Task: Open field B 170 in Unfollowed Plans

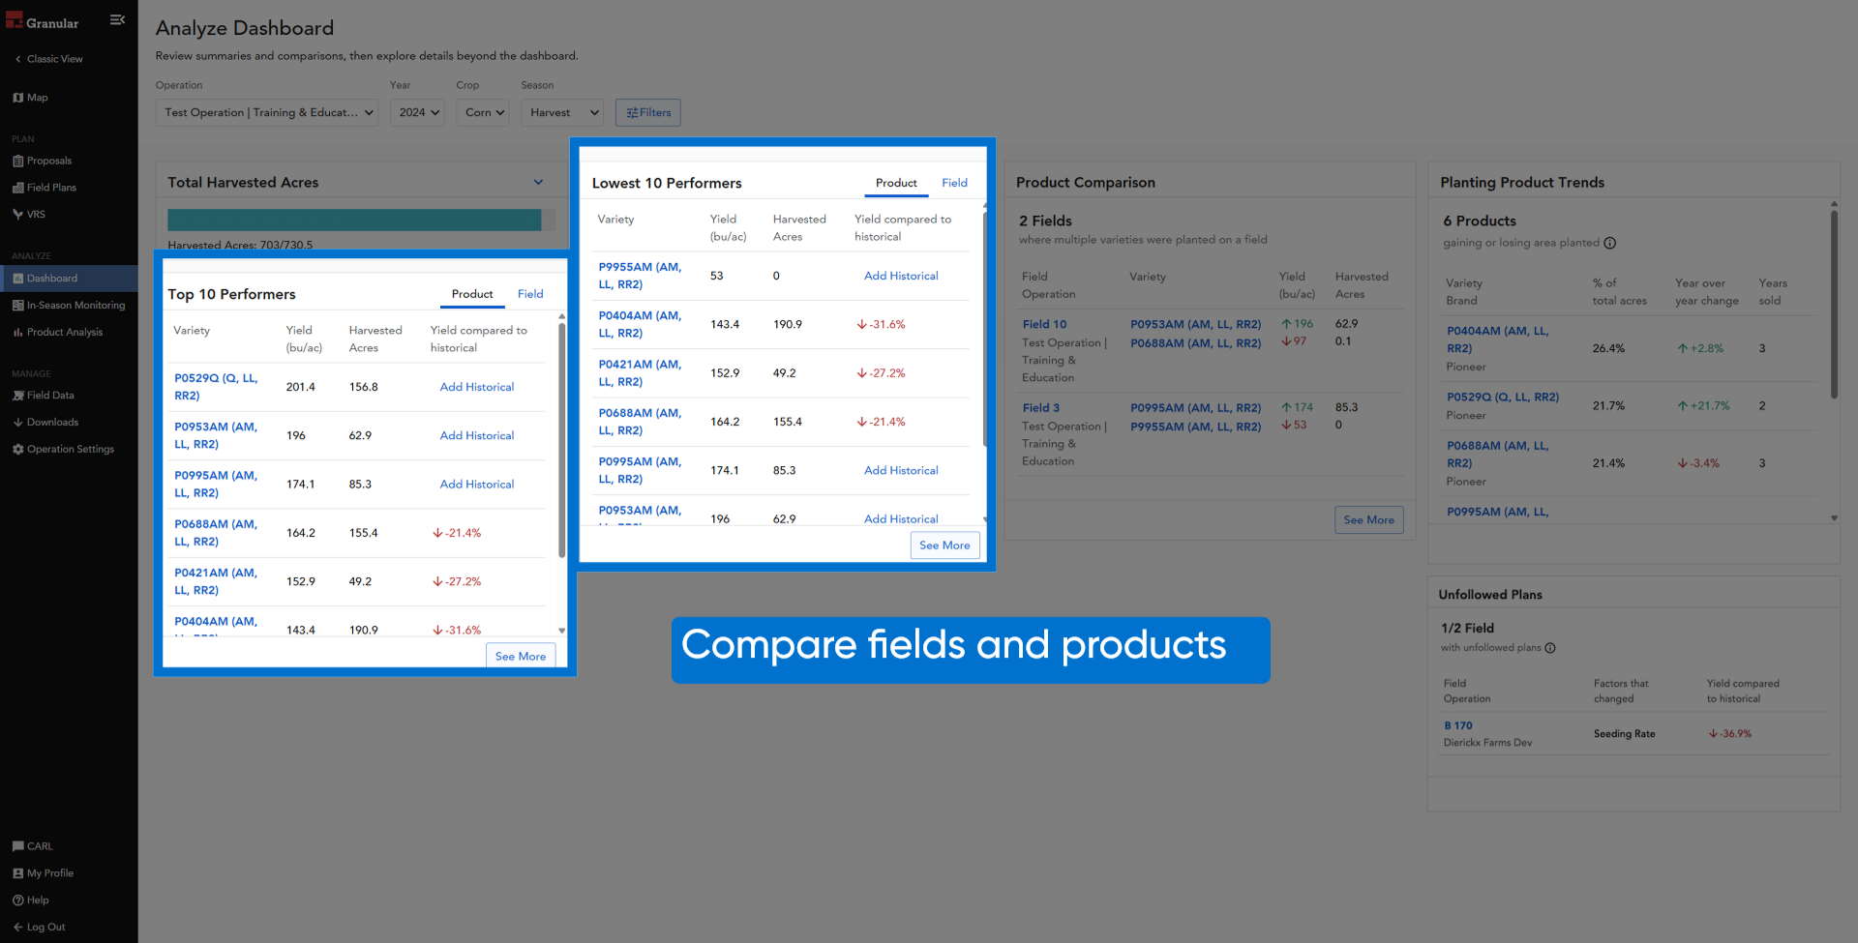Action: click(1457, 725)
